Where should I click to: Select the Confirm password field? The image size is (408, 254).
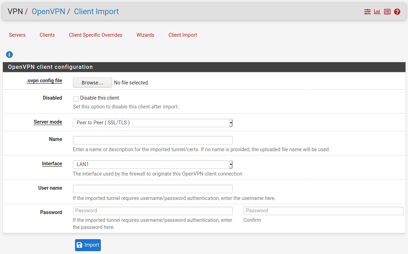(323, 211)
